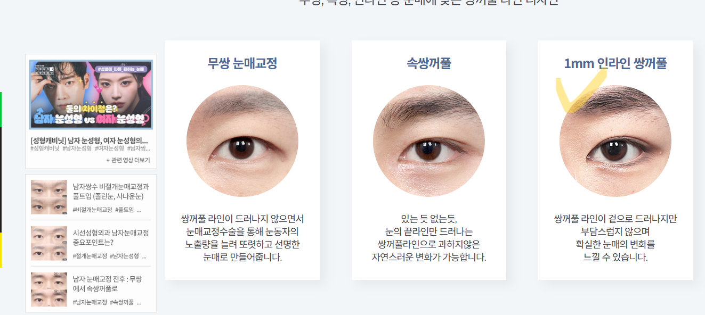Open the 남자눈성형 vs 여자눈성형 video thumbnail
The width and height of the screenshot is (705, 315).
point(91,95)
